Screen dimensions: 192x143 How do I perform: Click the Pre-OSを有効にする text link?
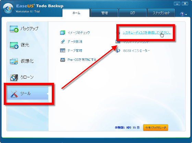(x=82, y=60)
